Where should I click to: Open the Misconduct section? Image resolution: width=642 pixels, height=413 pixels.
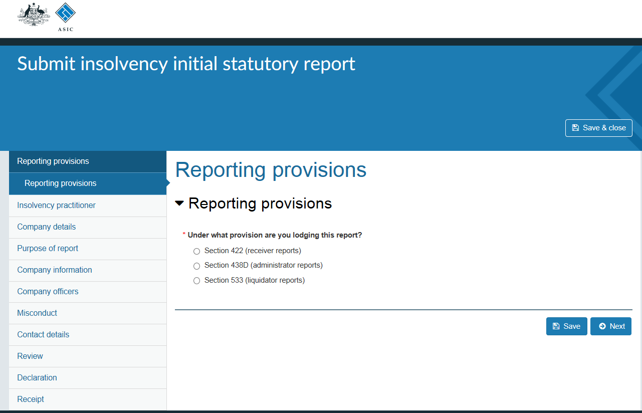click(x=88, y=313)
